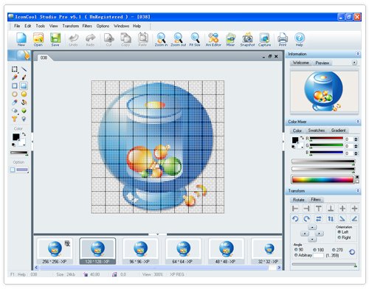Open the Ani Editor tool

click(x=213, y=39)
